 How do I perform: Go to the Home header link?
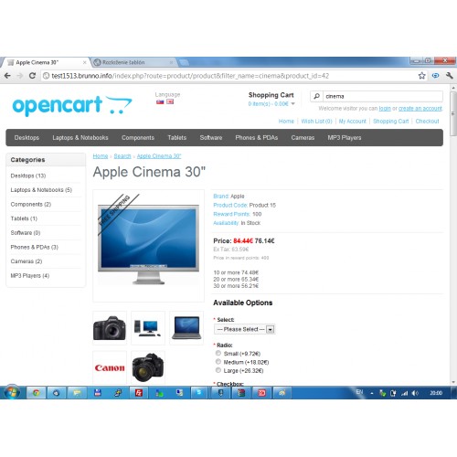pos(286,122)
